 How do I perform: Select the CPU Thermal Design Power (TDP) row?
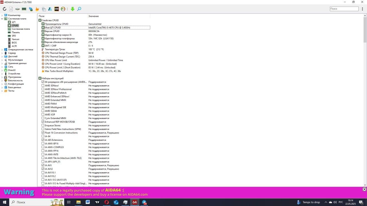click(x=95, y=53)
